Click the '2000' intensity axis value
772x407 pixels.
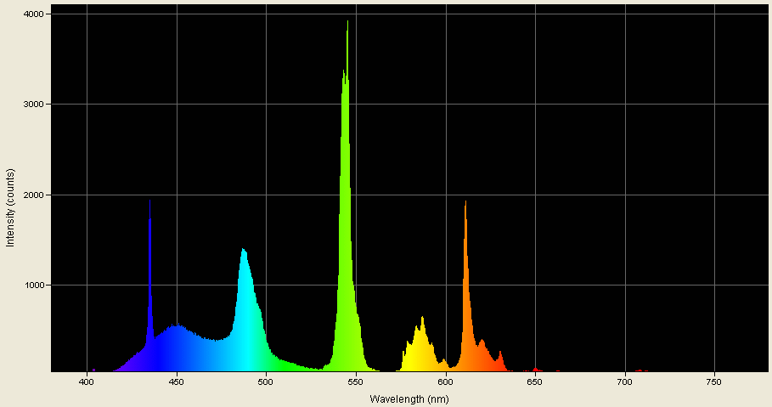(34, 195)
